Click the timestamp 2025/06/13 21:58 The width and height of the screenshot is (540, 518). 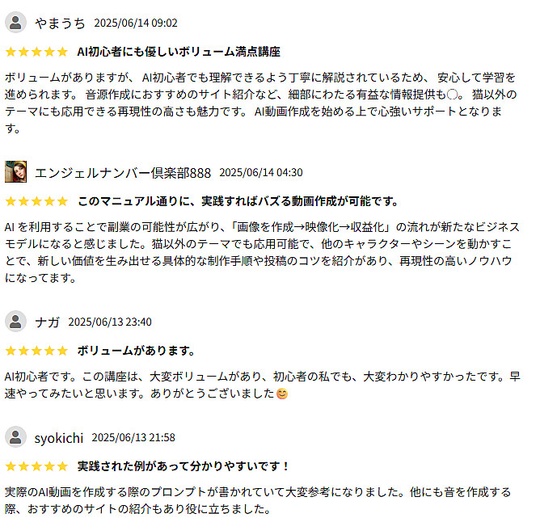click(x=133, y=437)
